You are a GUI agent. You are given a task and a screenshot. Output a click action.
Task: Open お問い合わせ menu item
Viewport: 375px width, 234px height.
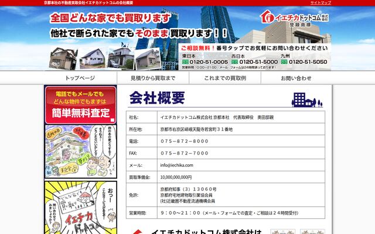(296, 78)
